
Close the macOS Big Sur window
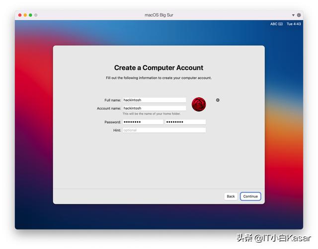click(x=20, y=15)
